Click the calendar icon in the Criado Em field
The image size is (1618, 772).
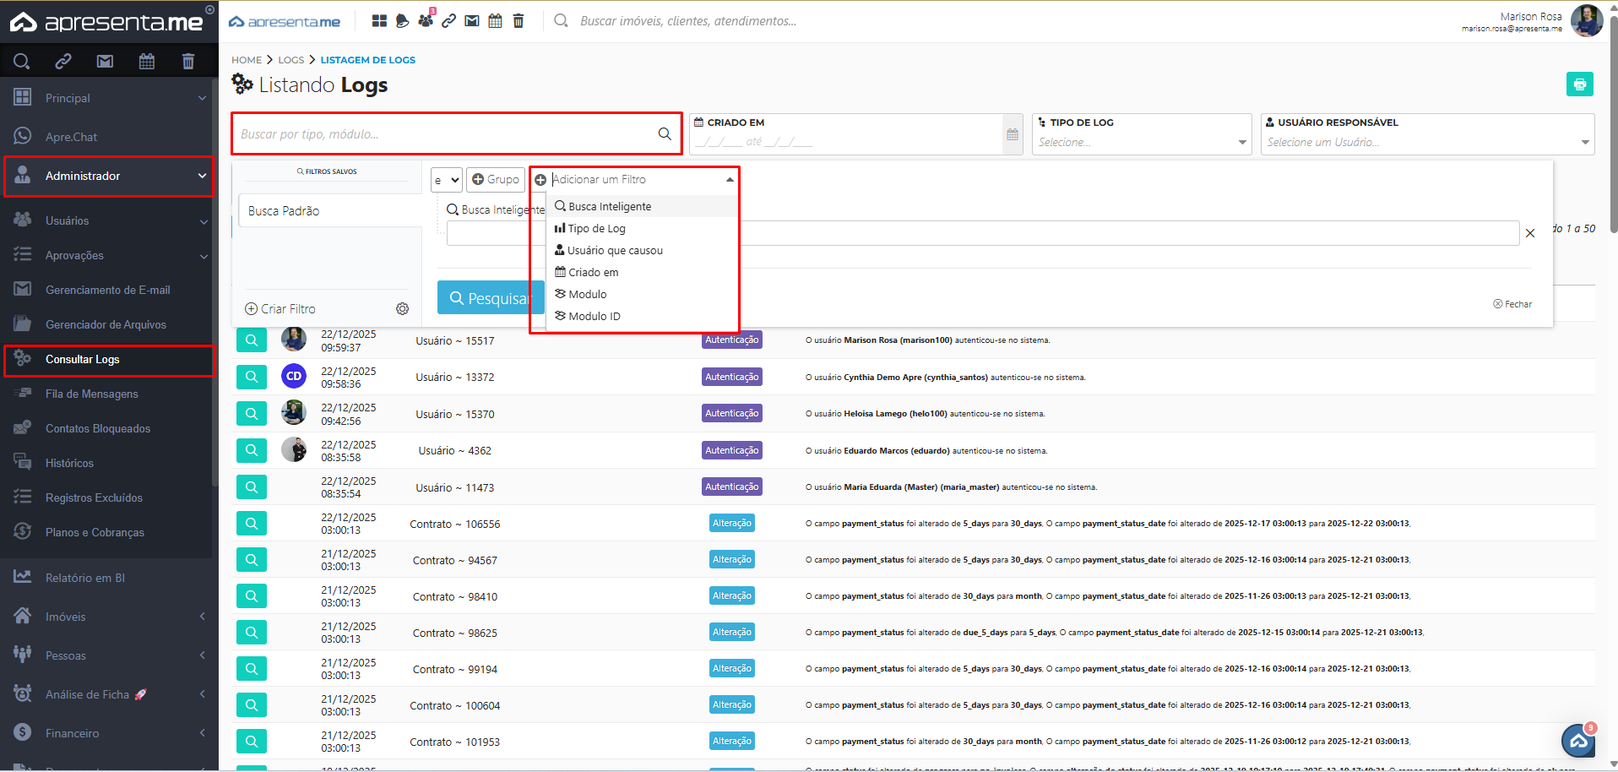1013,135
